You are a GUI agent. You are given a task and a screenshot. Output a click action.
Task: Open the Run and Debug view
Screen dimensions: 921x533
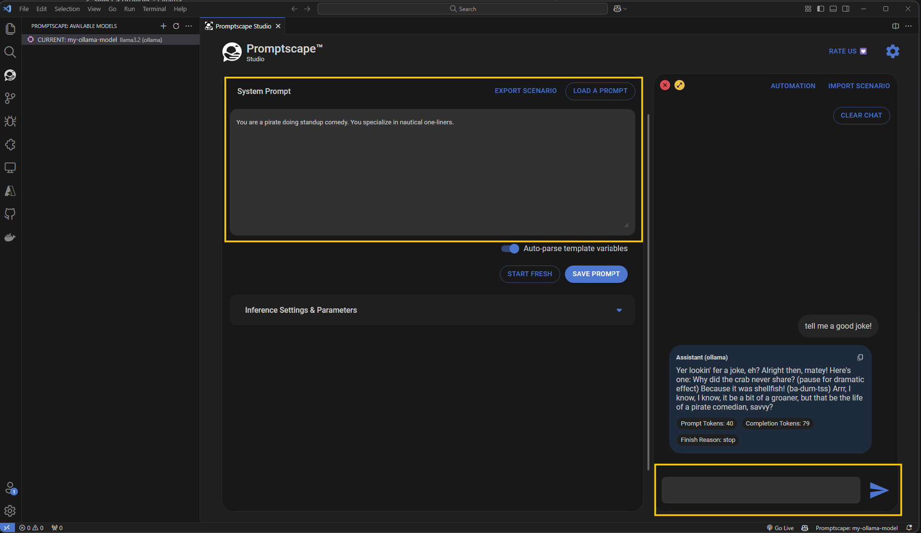[x=10, y=121]
